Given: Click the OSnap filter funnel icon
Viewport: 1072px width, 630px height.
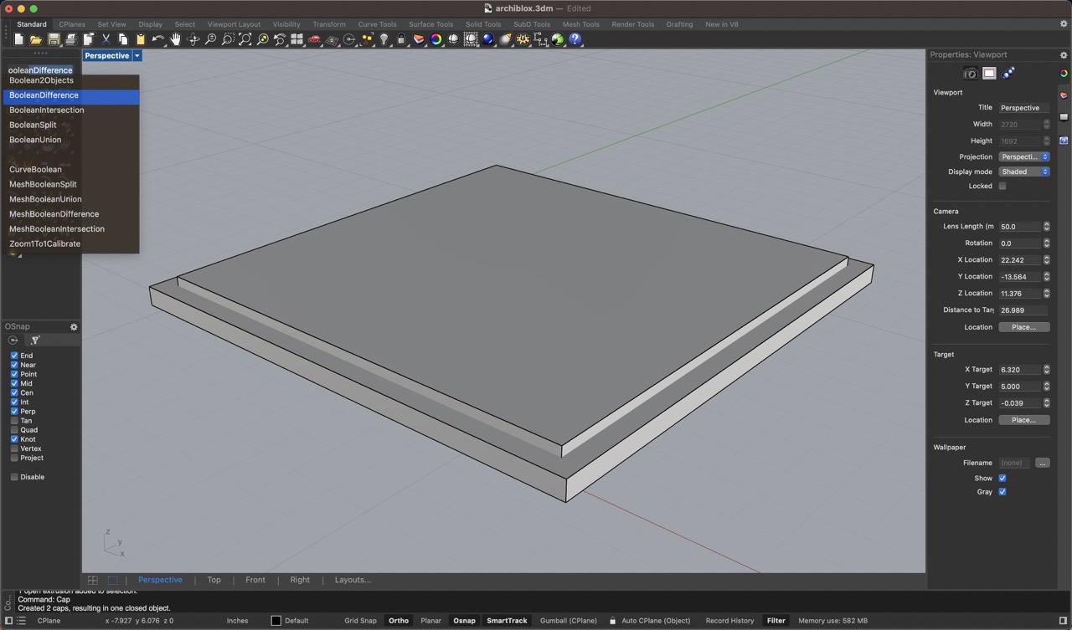Looking at the screenshot, I should 34,341.
